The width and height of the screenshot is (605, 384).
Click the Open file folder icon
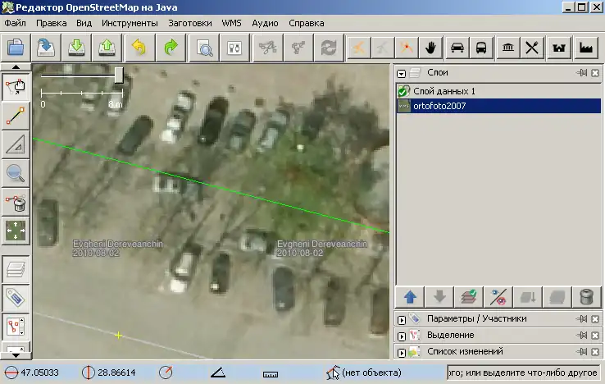[16, 47]
